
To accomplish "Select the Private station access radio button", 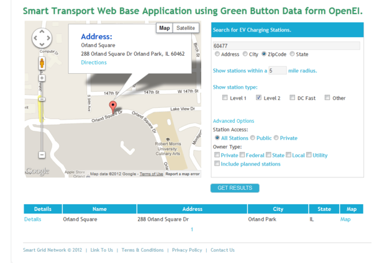I will click(276, 138).
